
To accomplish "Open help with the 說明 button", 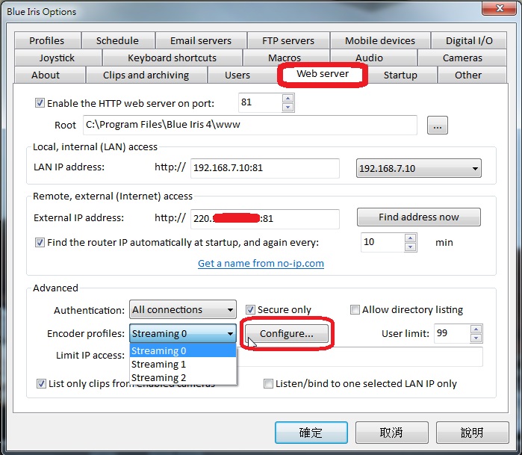I will click(x=473, y=433).
